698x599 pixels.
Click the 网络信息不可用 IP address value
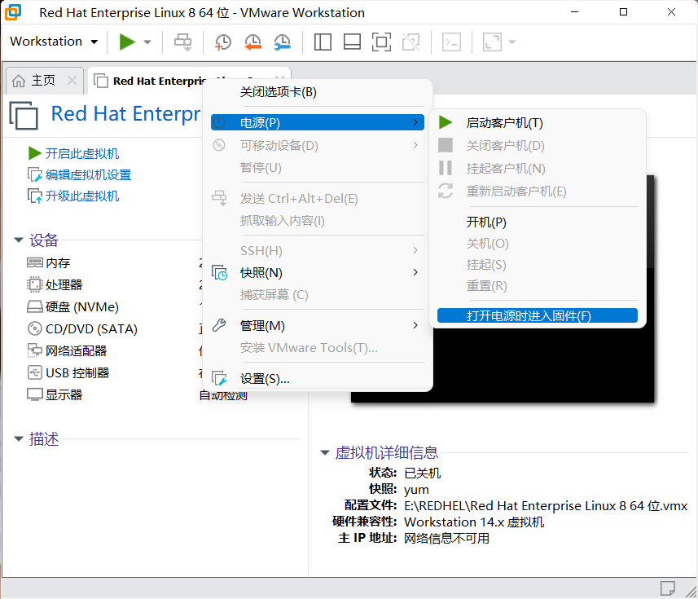(x=446, y=538)
